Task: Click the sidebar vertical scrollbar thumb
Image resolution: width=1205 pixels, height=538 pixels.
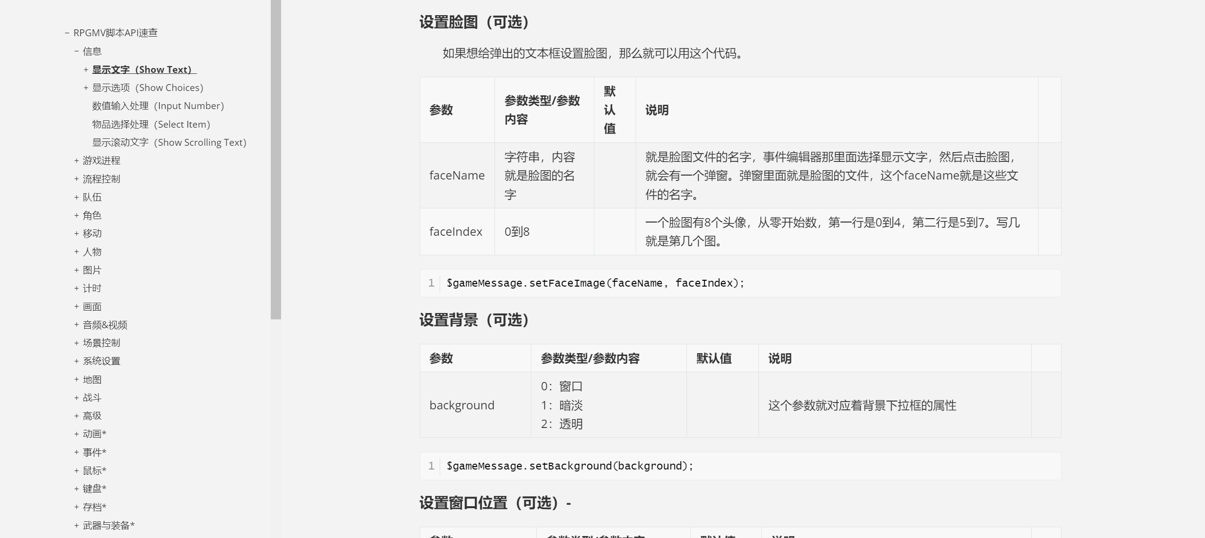Action: [276, 159]
